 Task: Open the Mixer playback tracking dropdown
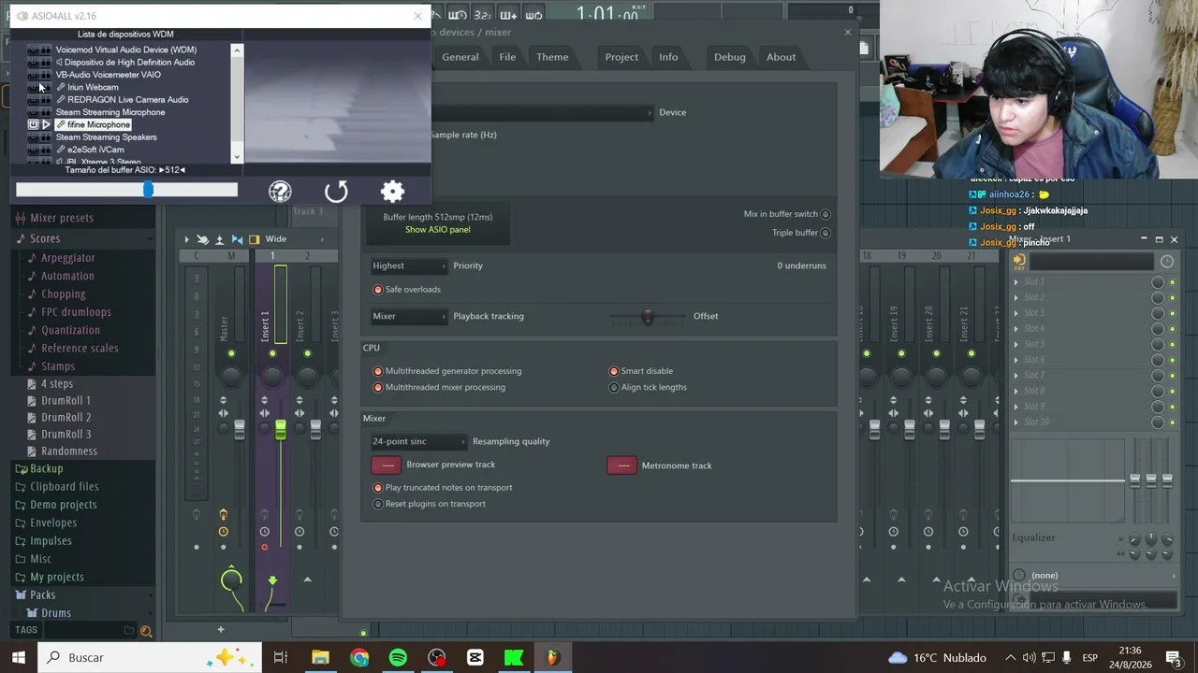click(409, 316)
